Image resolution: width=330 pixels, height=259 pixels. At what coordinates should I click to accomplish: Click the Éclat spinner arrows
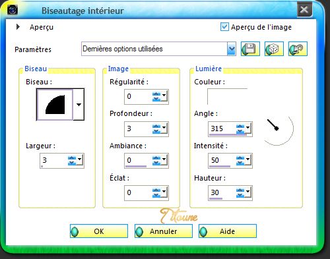click(156, 192)
